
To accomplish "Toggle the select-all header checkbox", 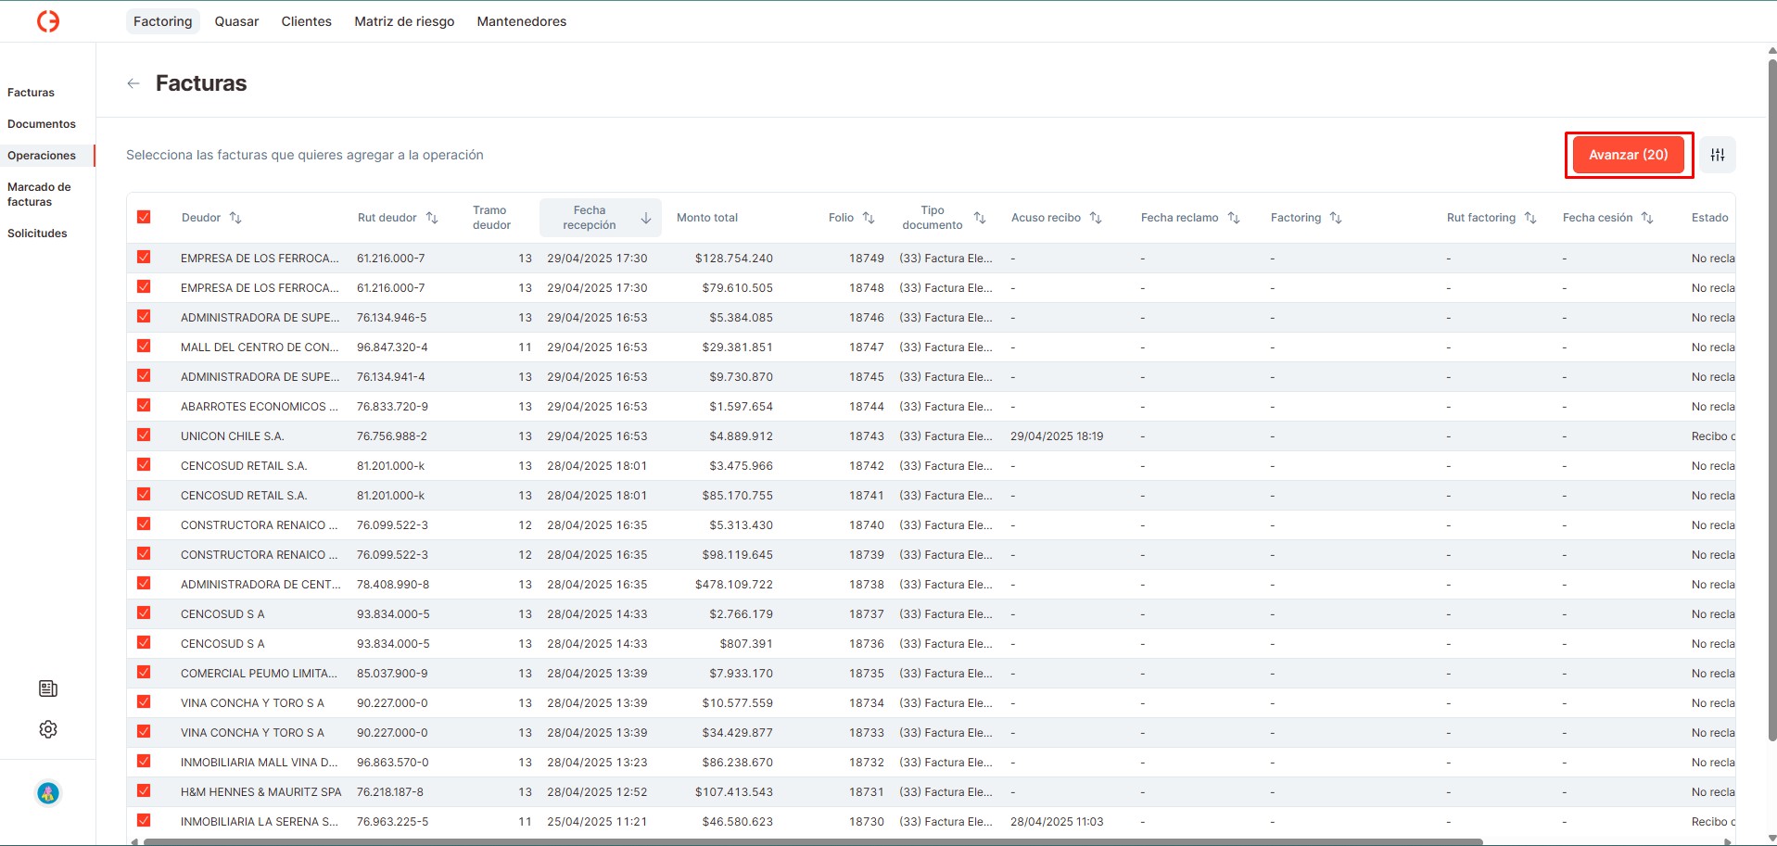I will click(x=144, y=217).
